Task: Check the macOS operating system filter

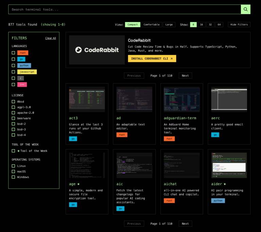Action: coord(13,171)
